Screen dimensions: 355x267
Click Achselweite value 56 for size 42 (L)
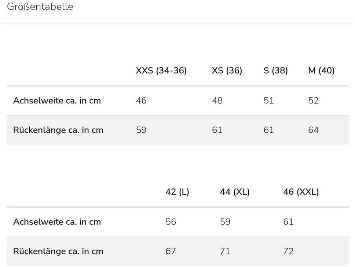(171, 222)
